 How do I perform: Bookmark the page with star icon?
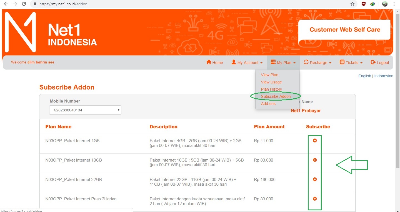[352, 4]
